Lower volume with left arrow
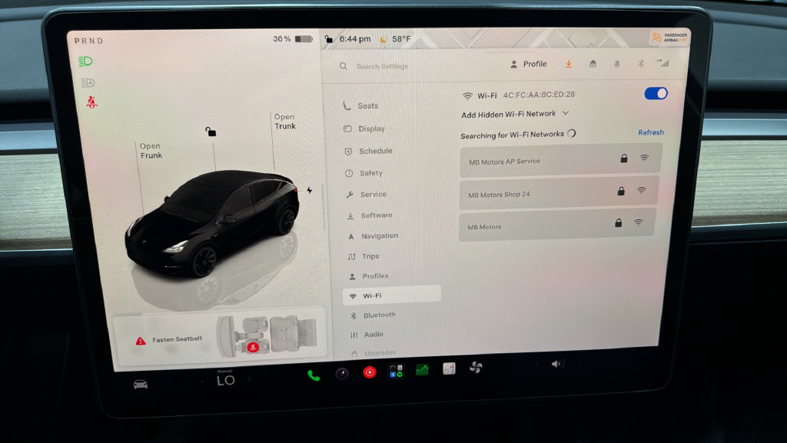 coord(536,365)
